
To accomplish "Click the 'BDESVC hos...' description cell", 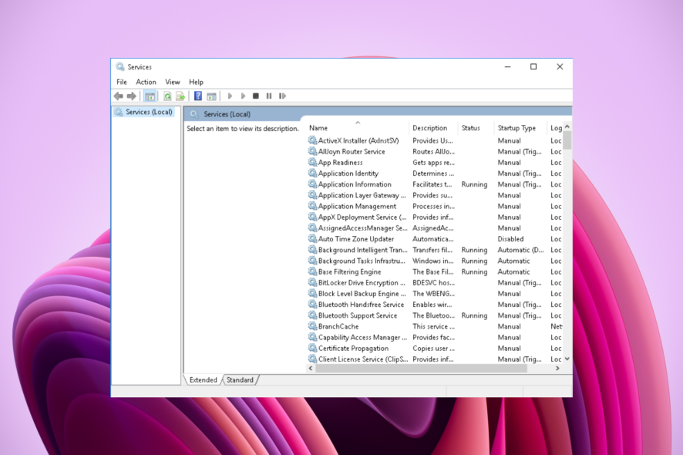I will (x=433, y=282).
